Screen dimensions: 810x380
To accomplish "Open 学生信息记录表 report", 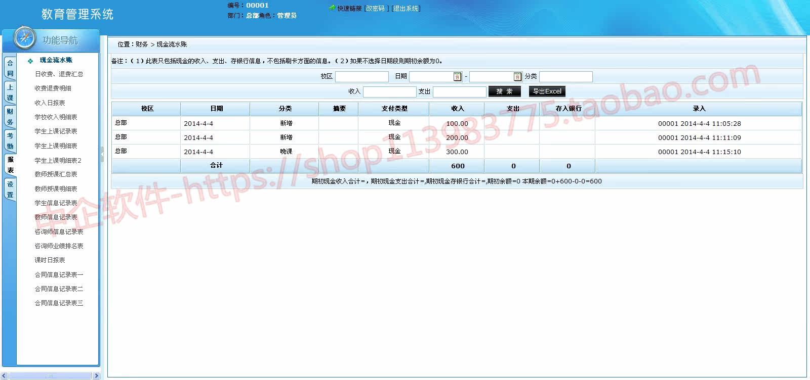I will pos(56,203).
